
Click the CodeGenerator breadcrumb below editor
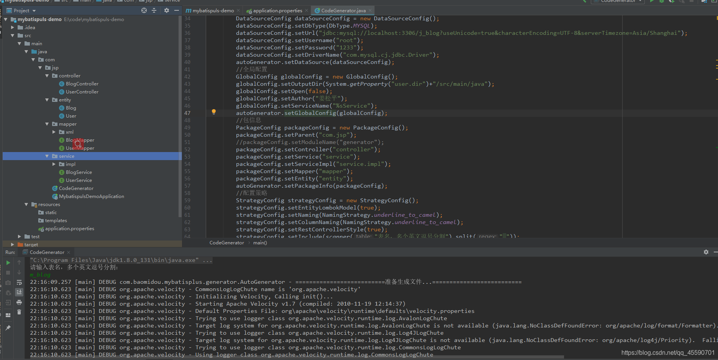point(226,243)
